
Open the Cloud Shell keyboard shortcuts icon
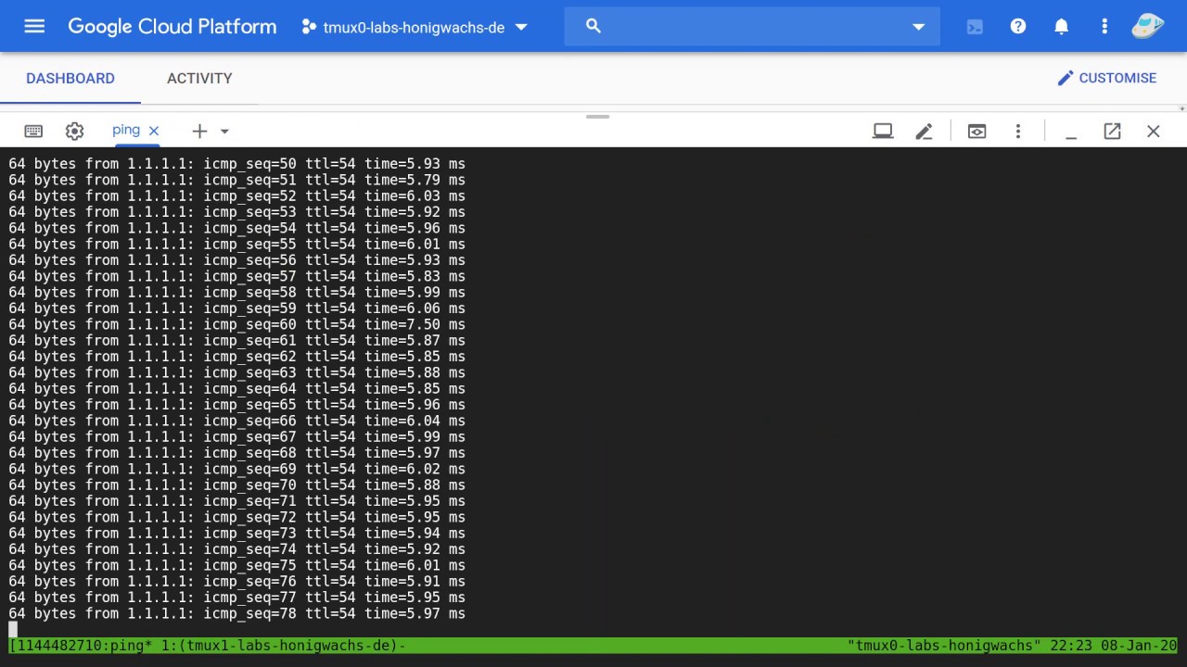coord(33,132)
